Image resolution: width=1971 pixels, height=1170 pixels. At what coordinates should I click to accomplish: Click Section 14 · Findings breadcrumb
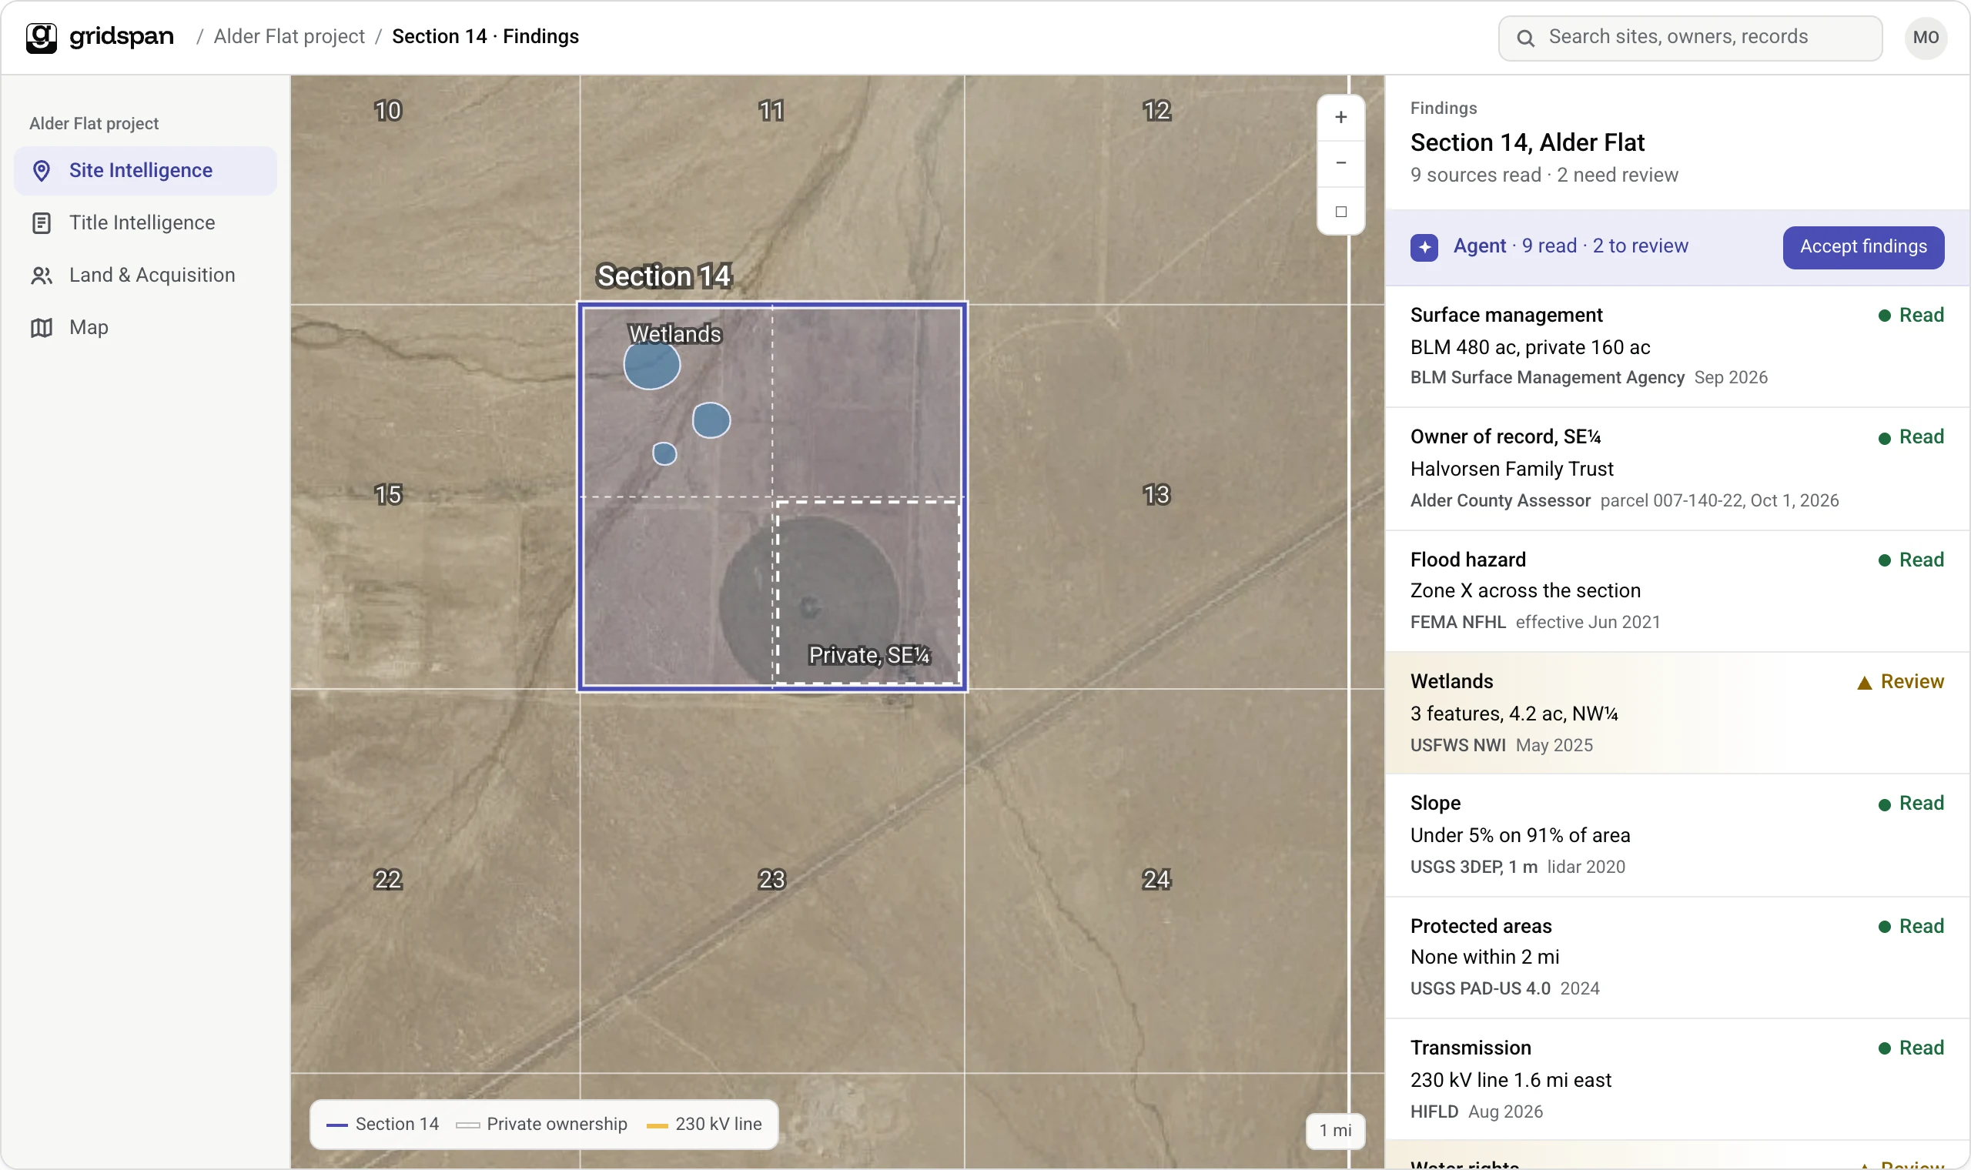(x=485, y=36)
